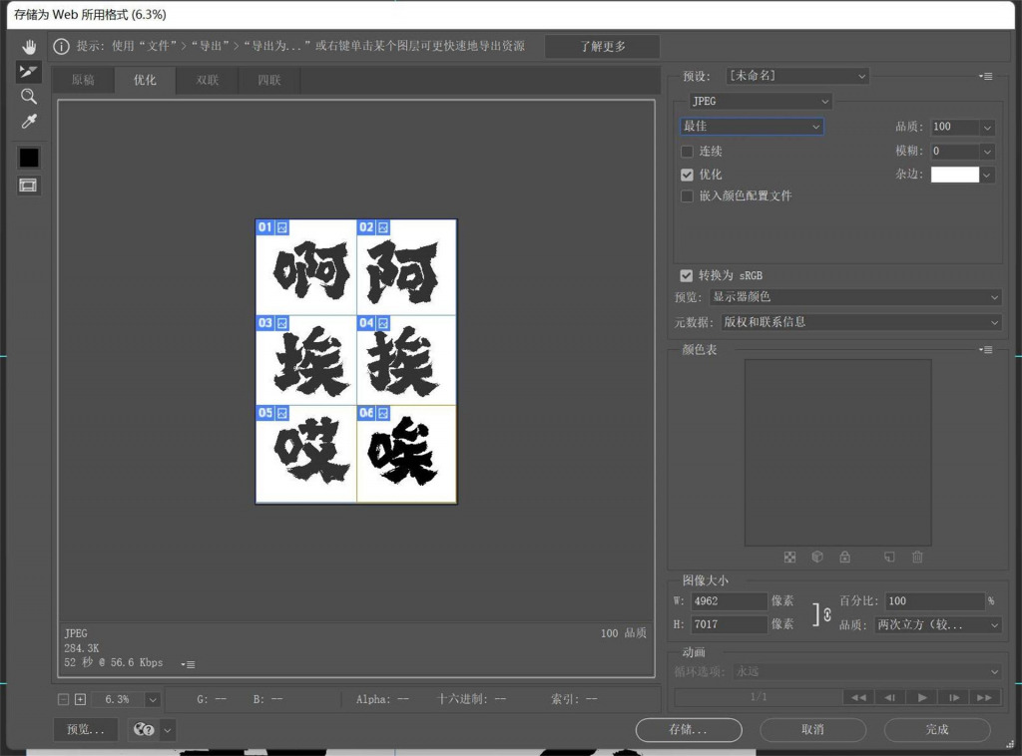Toggle slices visibility icon
This screenshot has height=756, width=1022.
(x=28, y=186)
